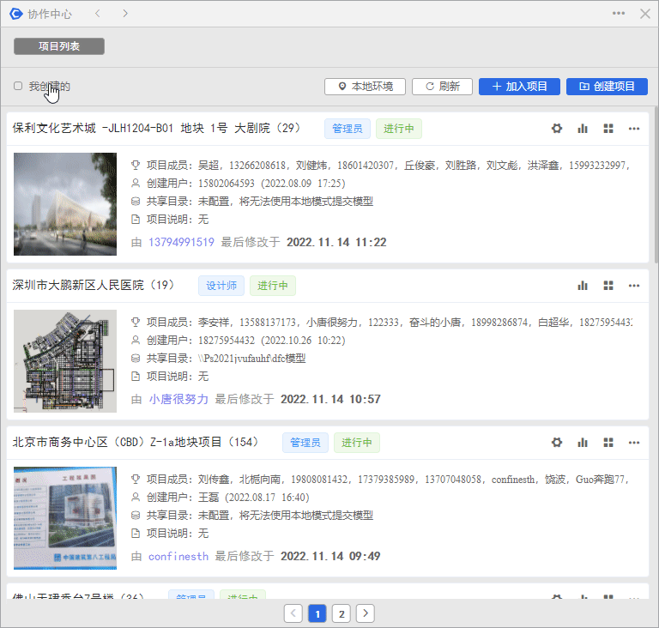Open settings gear for 北京市商务中心区 project

point(557,443)
